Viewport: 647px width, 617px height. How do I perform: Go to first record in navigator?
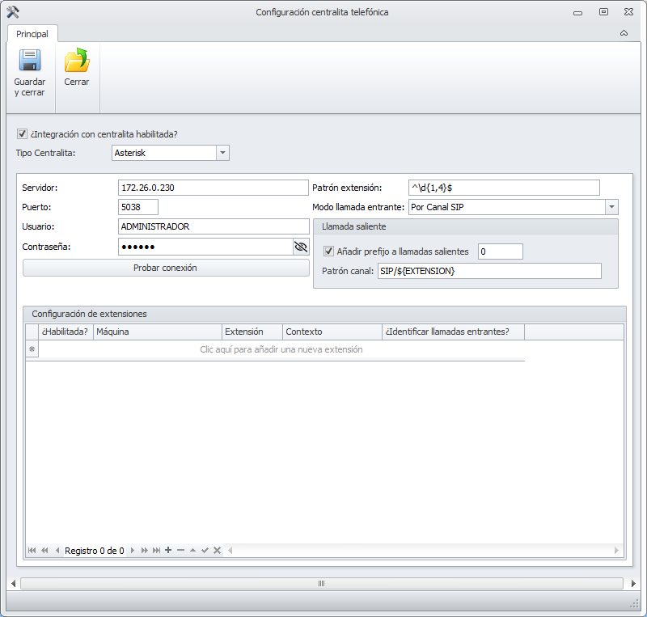32,551
